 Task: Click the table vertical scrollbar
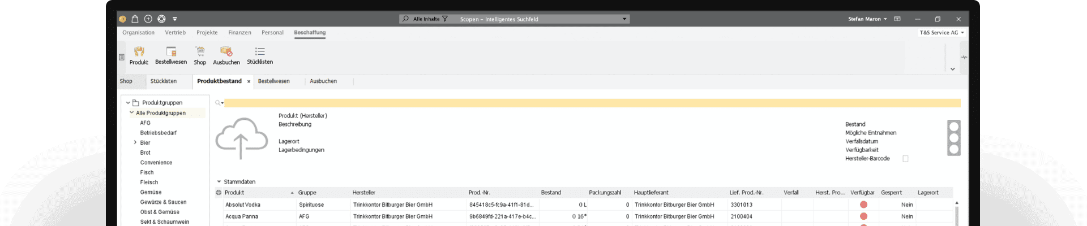(x=957, y=215)
